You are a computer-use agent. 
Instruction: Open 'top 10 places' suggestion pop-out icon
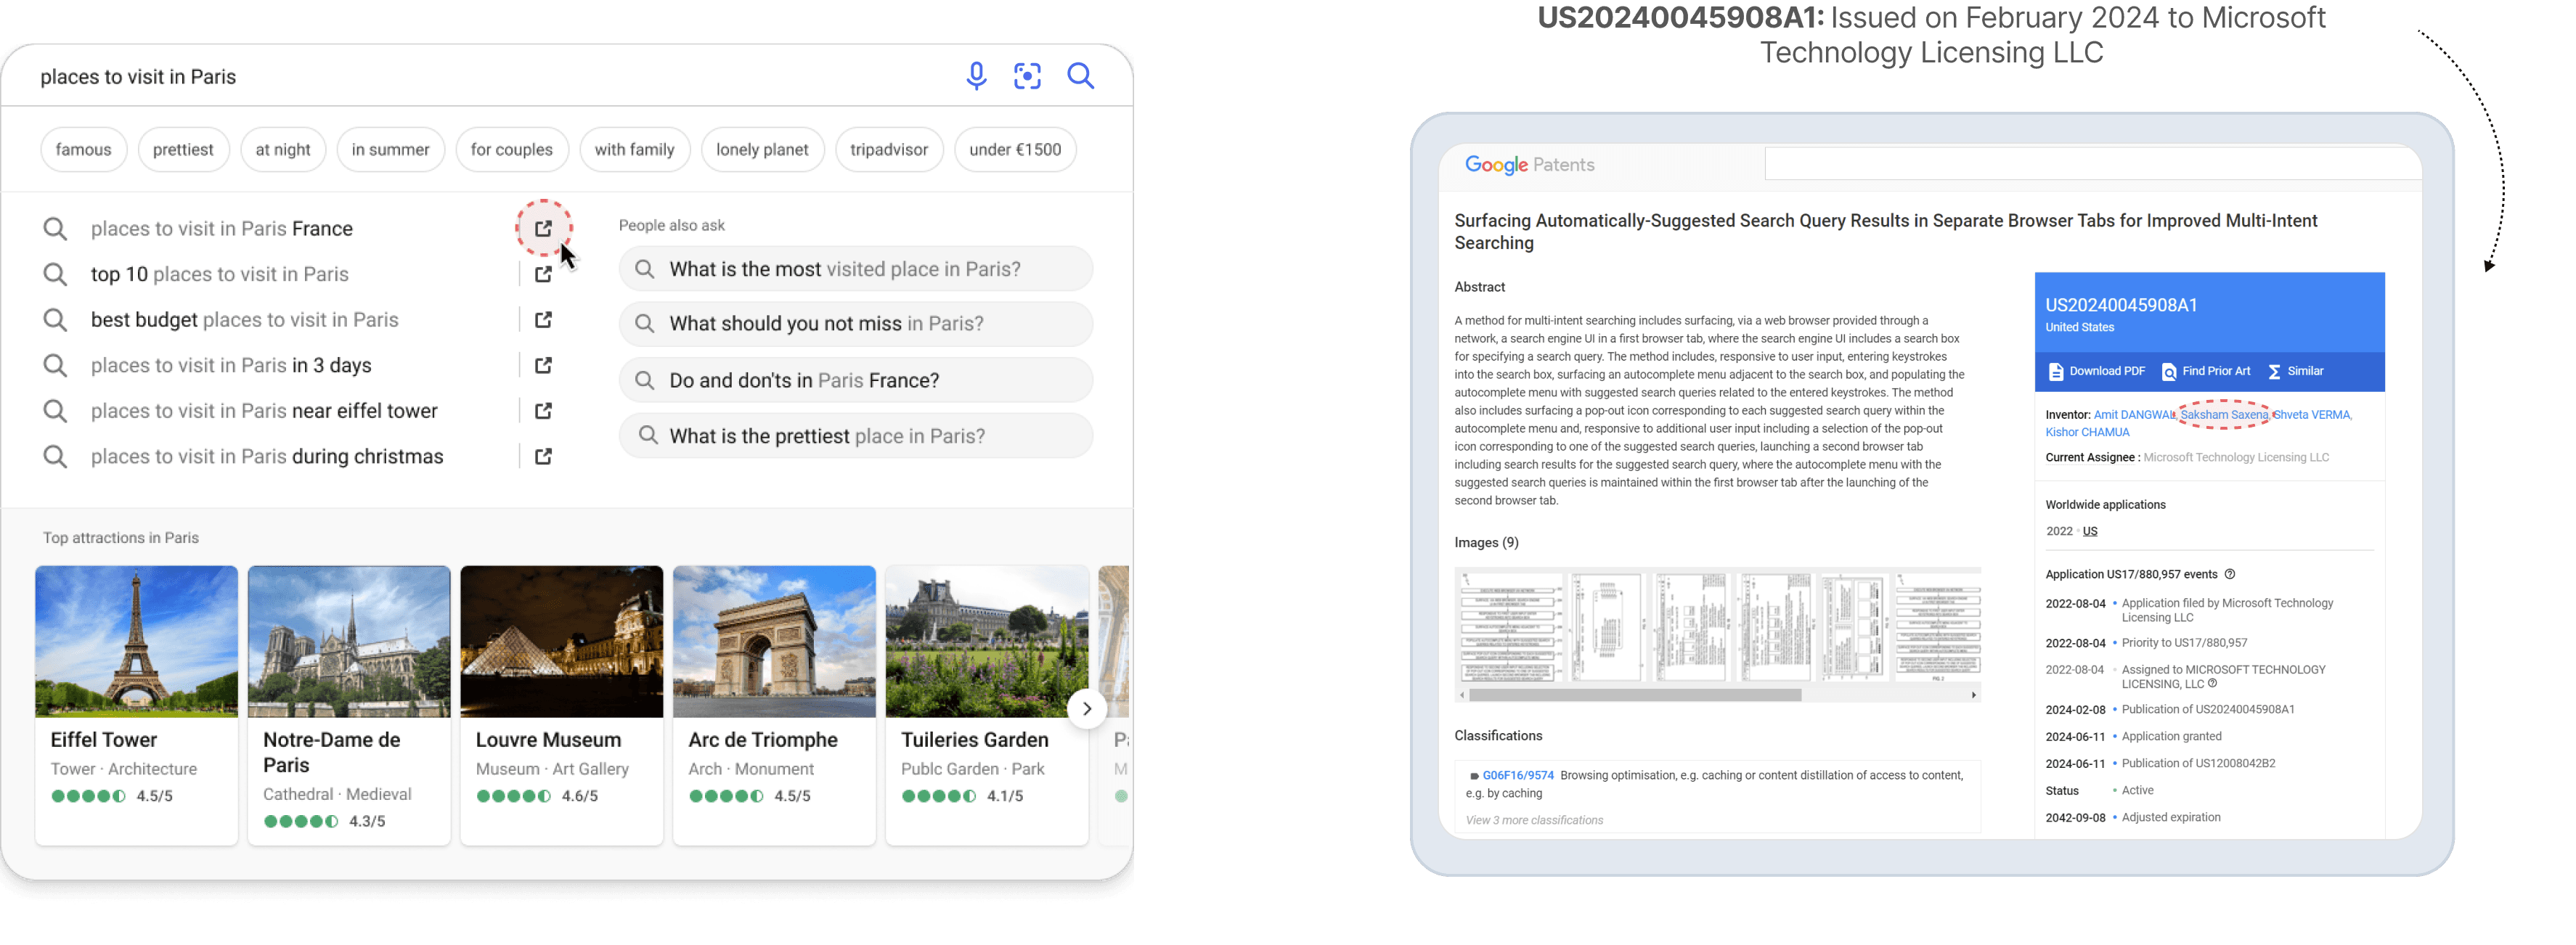coord(543,274)
